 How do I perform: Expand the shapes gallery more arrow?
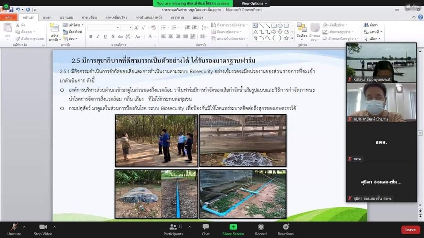(292, 38)
